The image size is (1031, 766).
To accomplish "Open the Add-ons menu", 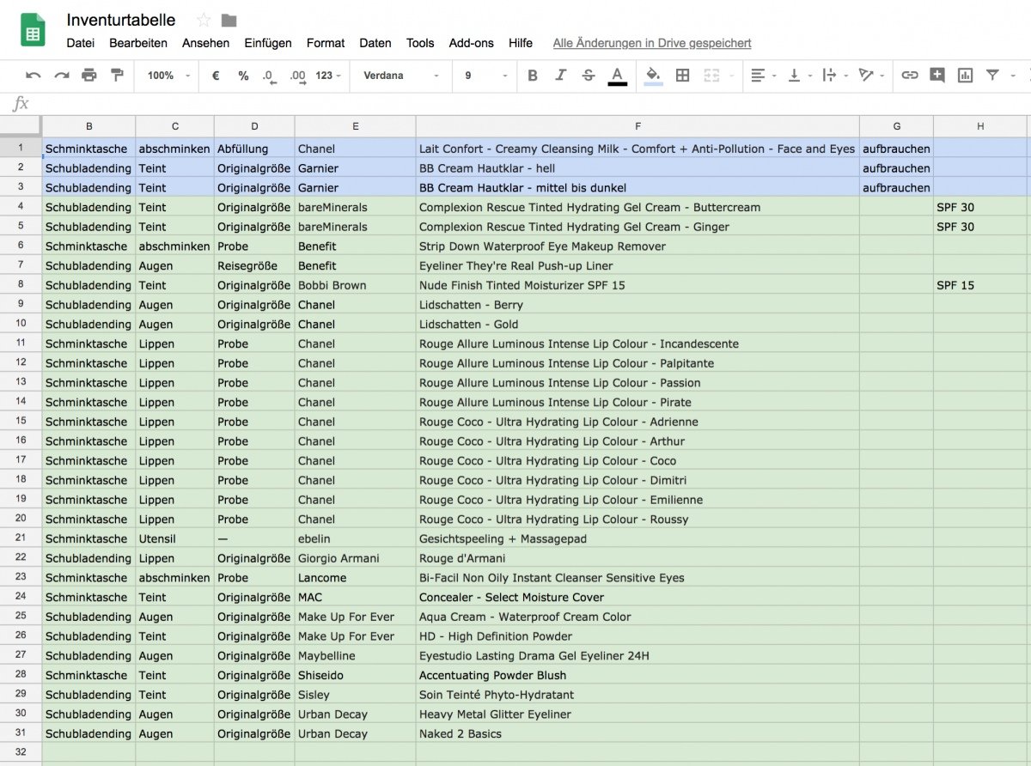I will click(x=472, y=43).
